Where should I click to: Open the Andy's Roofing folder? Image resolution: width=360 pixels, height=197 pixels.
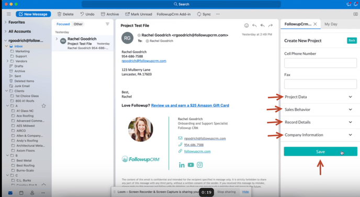click(x=27, y=141)
